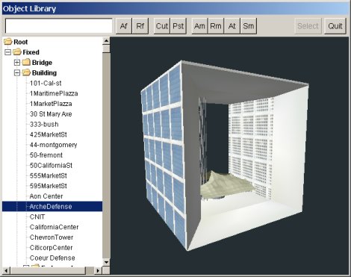
Task: Click the tree scroll down arrow
Action: (x=106, y=262)
